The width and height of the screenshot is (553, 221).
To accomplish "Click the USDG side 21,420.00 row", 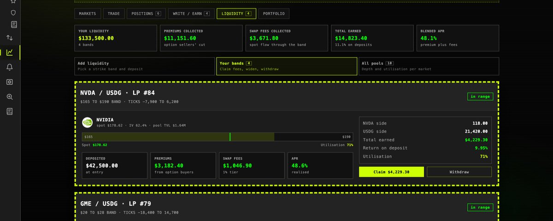I will click(425, 132).
